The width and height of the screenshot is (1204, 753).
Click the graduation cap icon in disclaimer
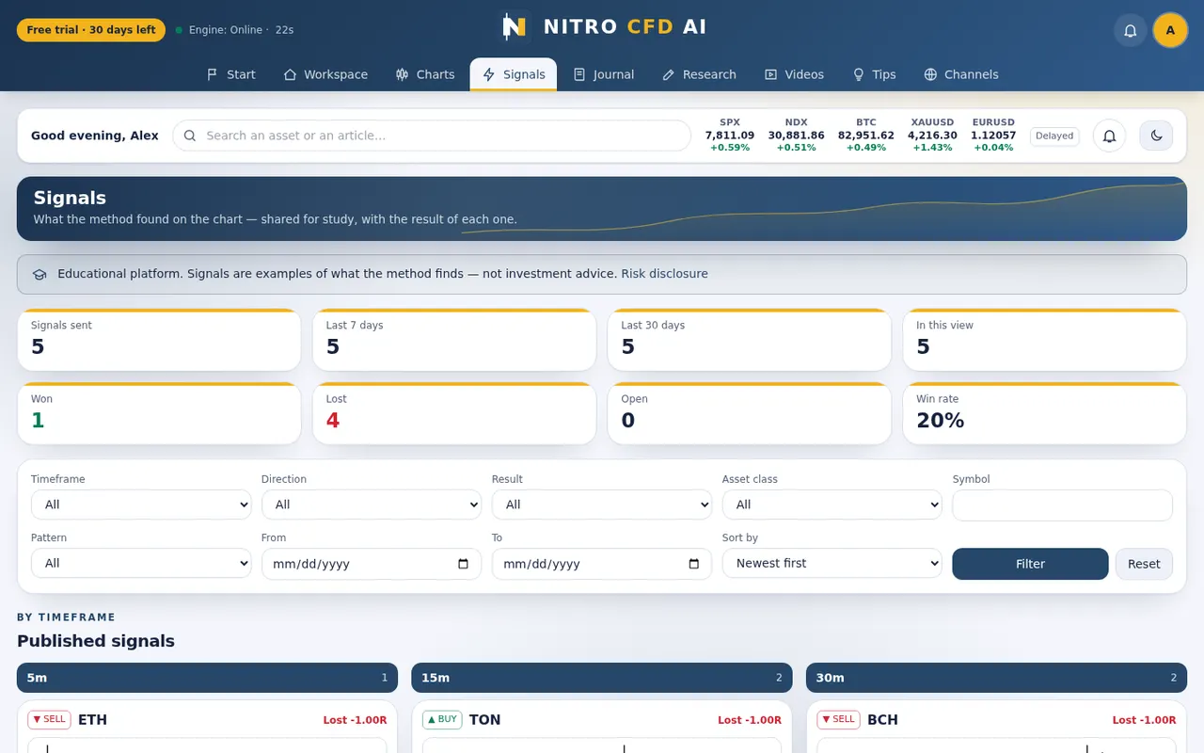point(40,274)
